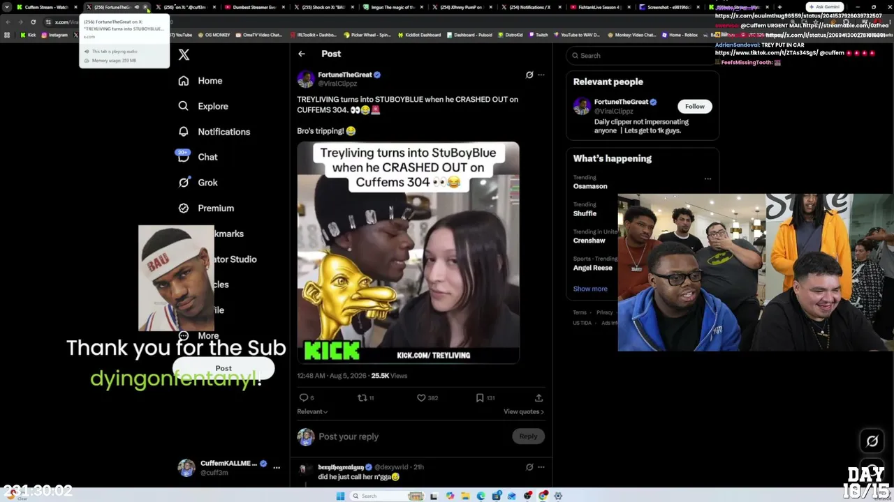The width and height of the screenshot is (894, 502).
Task: Click the browser reload button
Action: (x=33, y=22)
